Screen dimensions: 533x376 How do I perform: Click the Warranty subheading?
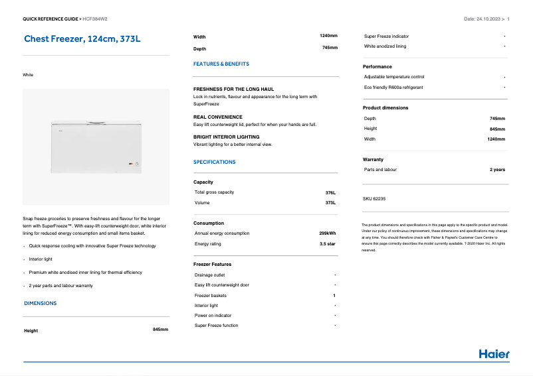point(373,159)
